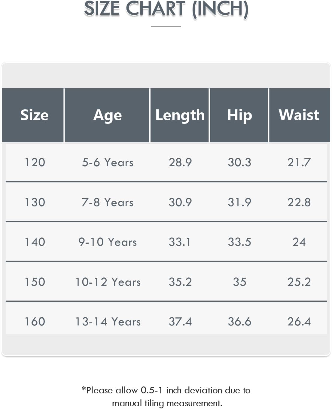Click the Length column header

tap(180, 115)
